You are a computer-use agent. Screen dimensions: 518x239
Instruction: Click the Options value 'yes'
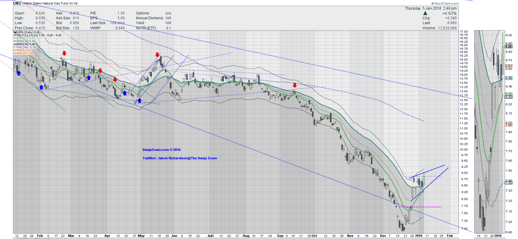tap(168, 13)
